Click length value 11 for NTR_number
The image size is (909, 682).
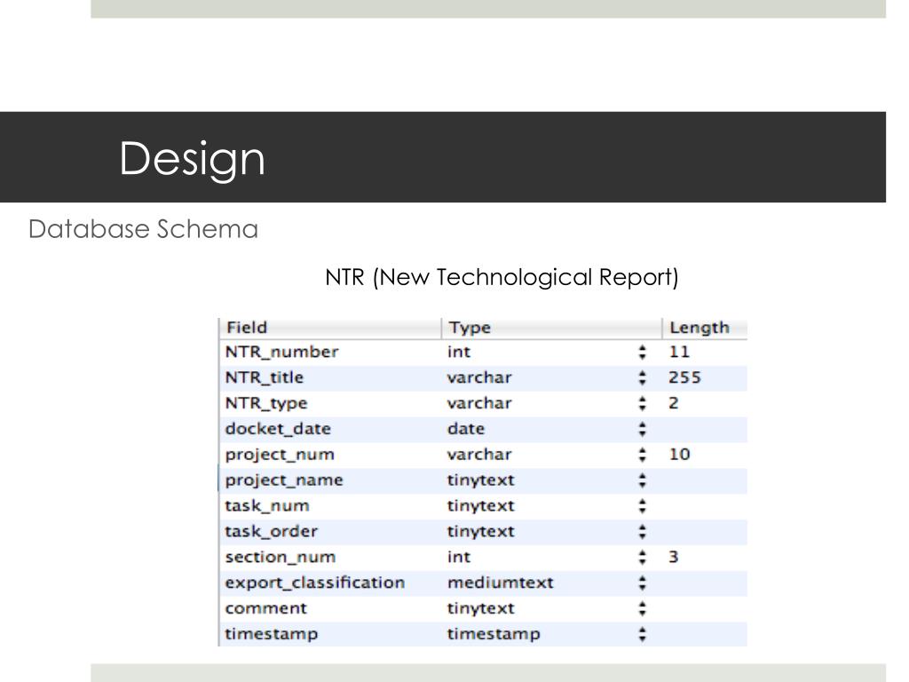pyautogui.click(x=679, y=352)
